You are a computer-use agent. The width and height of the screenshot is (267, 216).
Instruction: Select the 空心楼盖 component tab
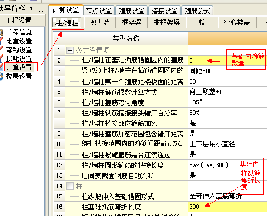point(237,23)
